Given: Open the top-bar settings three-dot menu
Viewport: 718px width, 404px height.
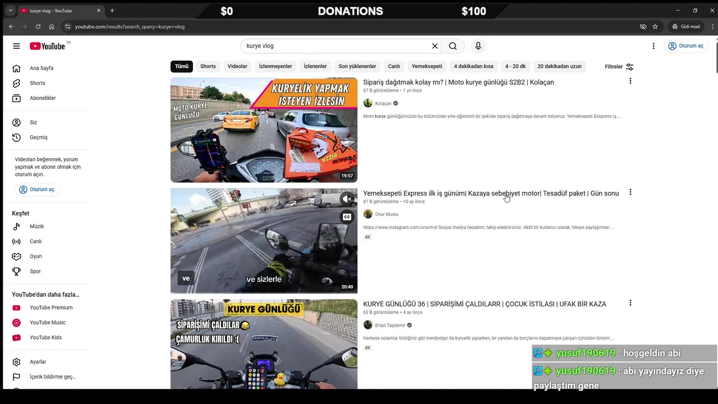Looking at the screenshot, I should pos(653,46).
